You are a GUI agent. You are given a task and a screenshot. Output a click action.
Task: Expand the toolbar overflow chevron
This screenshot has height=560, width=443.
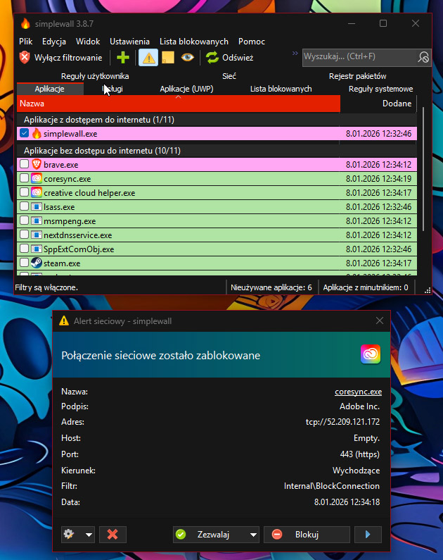pyautogui.click(x=295, y=54)
